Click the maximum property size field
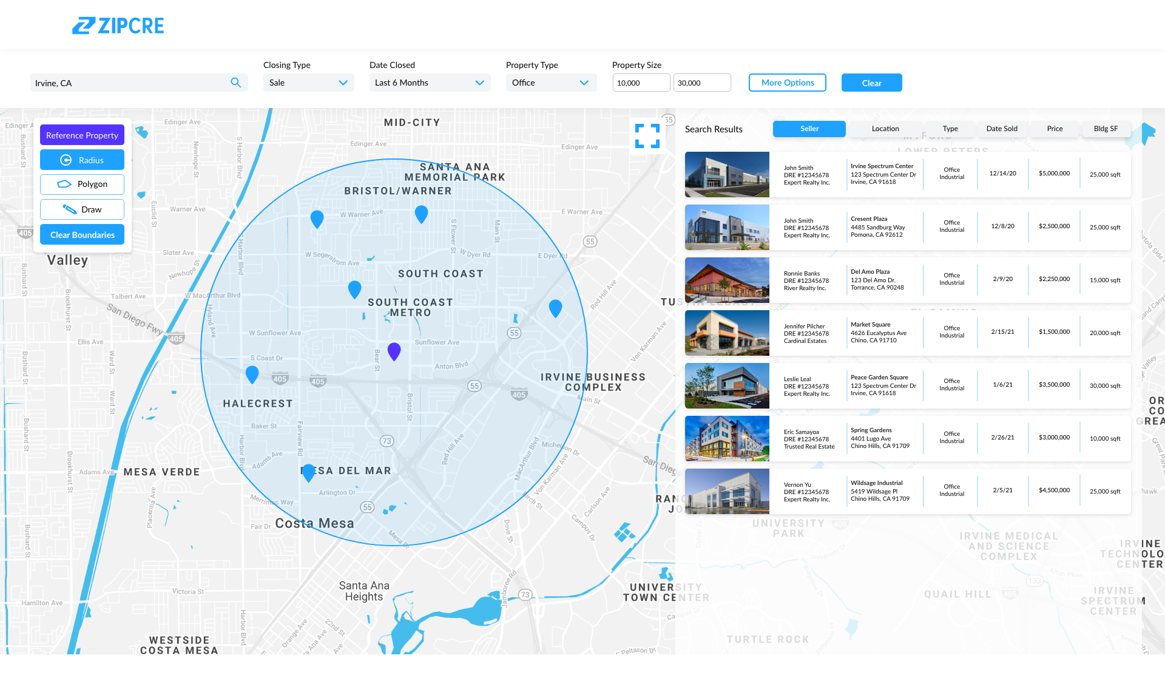The width and height of the screenshot is (1165, 692). 702,83
